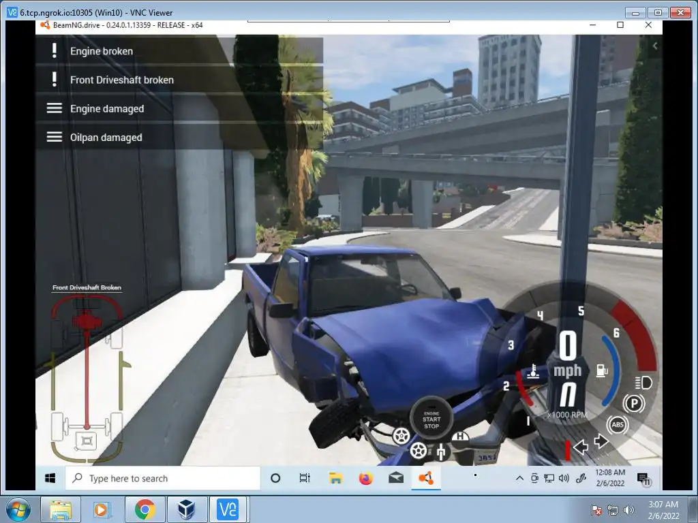This screenshot has width=698, height=523.
Task: Collapse the side panel with top-right chevron
Action: pos(655,46)
